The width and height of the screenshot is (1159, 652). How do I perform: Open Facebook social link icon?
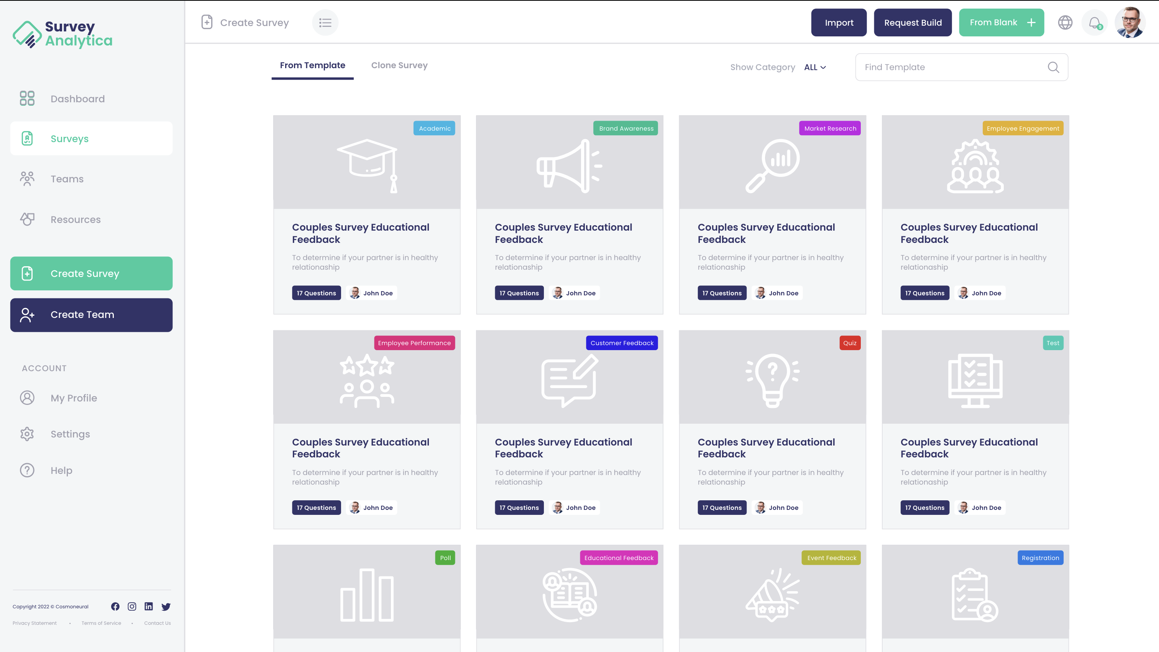(x=115, y=606)
